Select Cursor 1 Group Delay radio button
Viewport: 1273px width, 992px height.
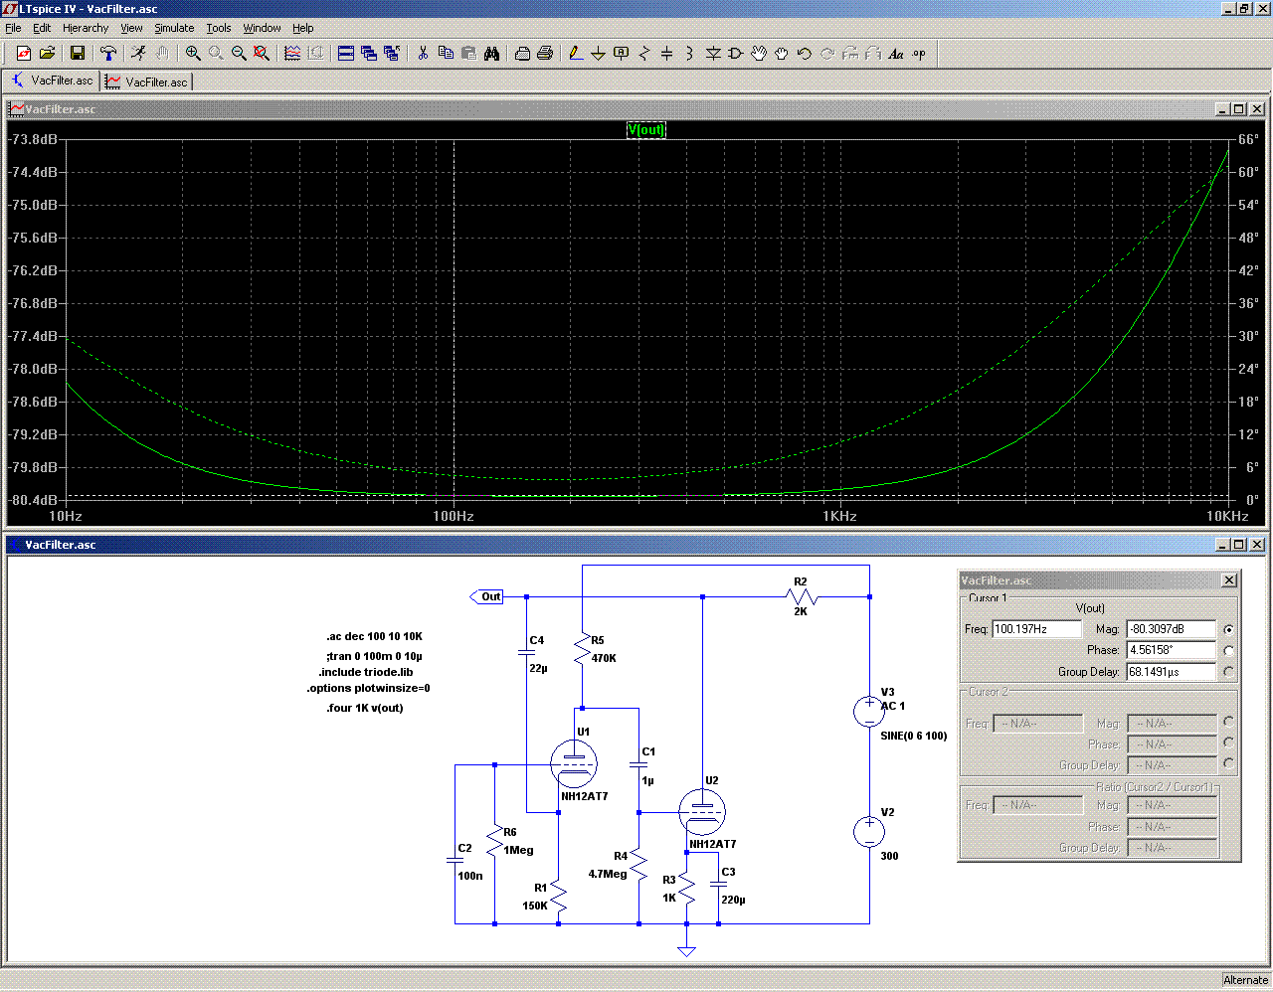(1229, 672)
